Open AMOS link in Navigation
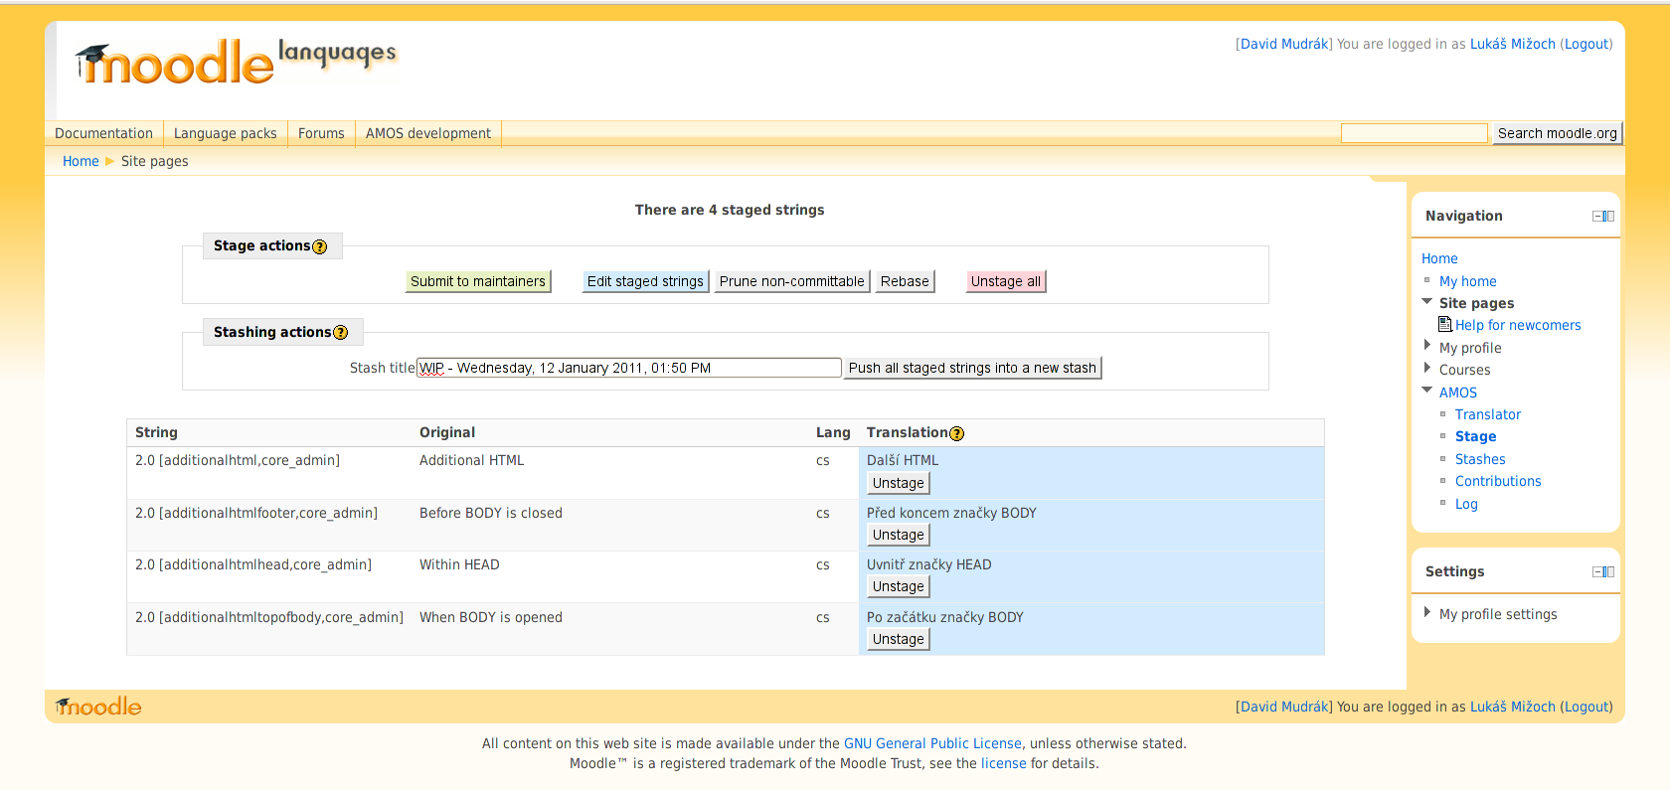Image resolution: width=1670 pixels, height=790 pixels. tap(1457, 393)
